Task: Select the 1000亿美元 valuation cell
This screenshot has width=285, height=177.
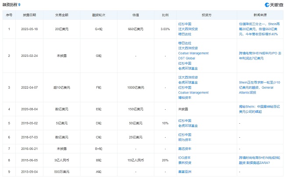Action: click(x=136, y=87)
